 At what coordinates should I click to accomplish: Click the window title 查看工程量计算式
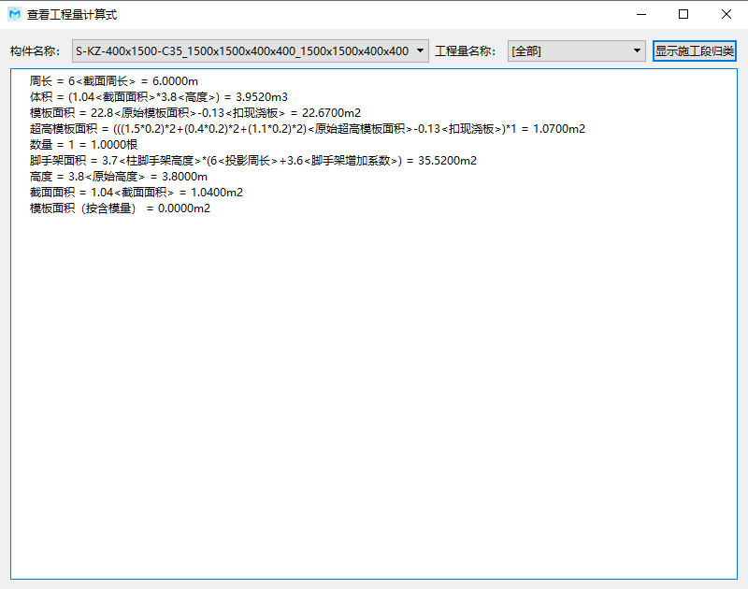click(72, 15)
